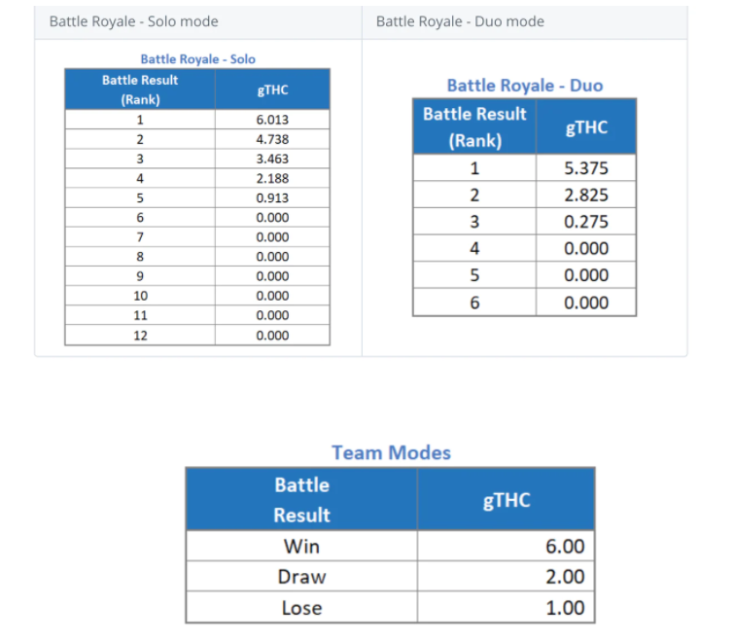Screen dimensions: 735x642
Task: Select the 6.00 gTHC value for Win
Action: tap(565, 546)
